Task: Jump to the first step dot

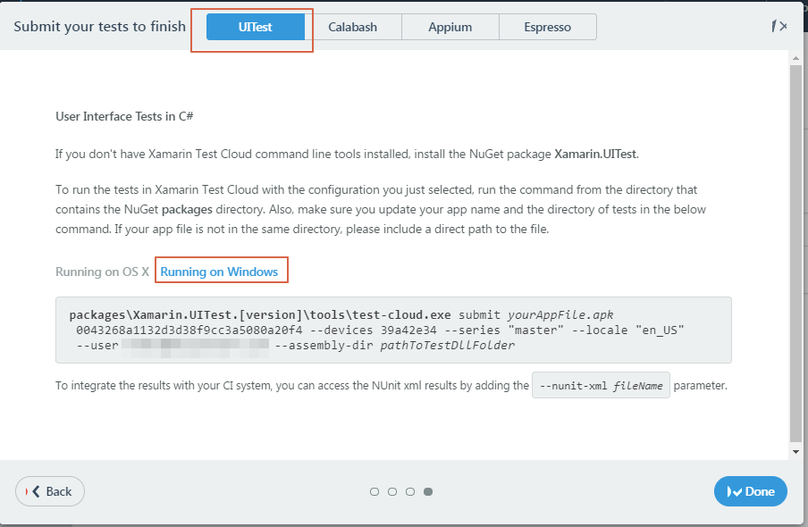Action: 375,492
